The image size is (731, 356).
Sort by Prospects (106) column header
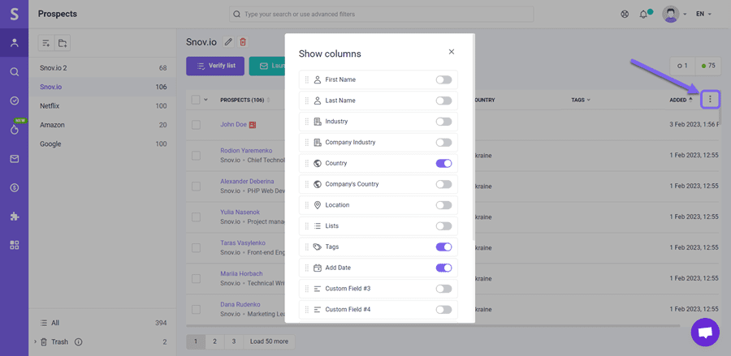pyautogui.click(x=244, y=100)
